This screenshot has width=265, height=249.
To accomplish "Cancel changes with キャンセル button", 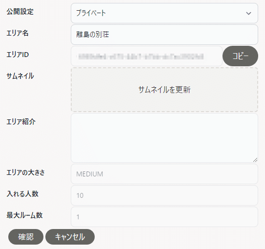I will click(x=70, y=237).
